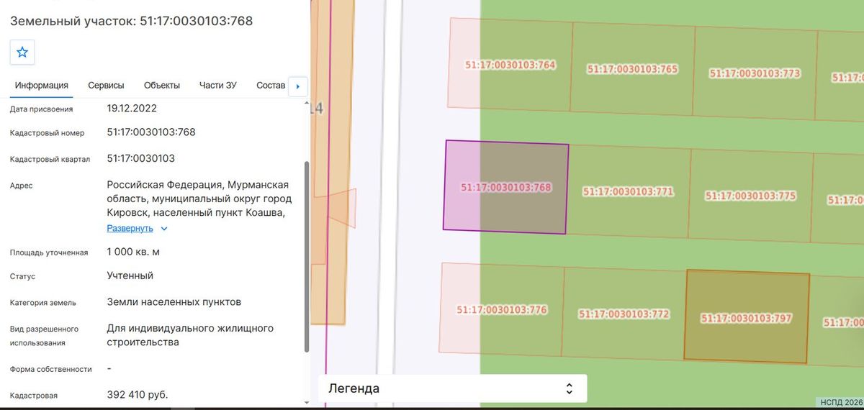
Task: Add parcel to favorites with star icon
Action: pyautogui.click(x=22, y=52)
